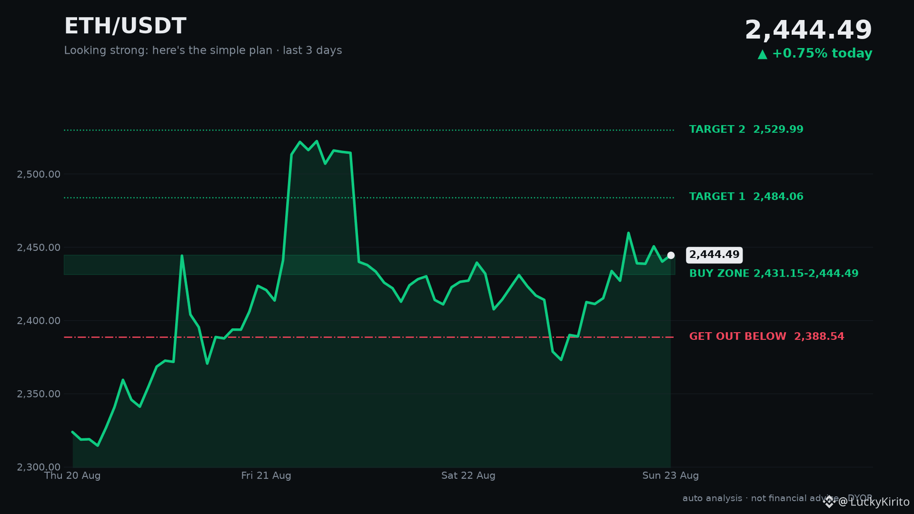Click the 2,400.00 y-axis label
Viewport: 914px width, 514px height.
(x=39, y=321)
